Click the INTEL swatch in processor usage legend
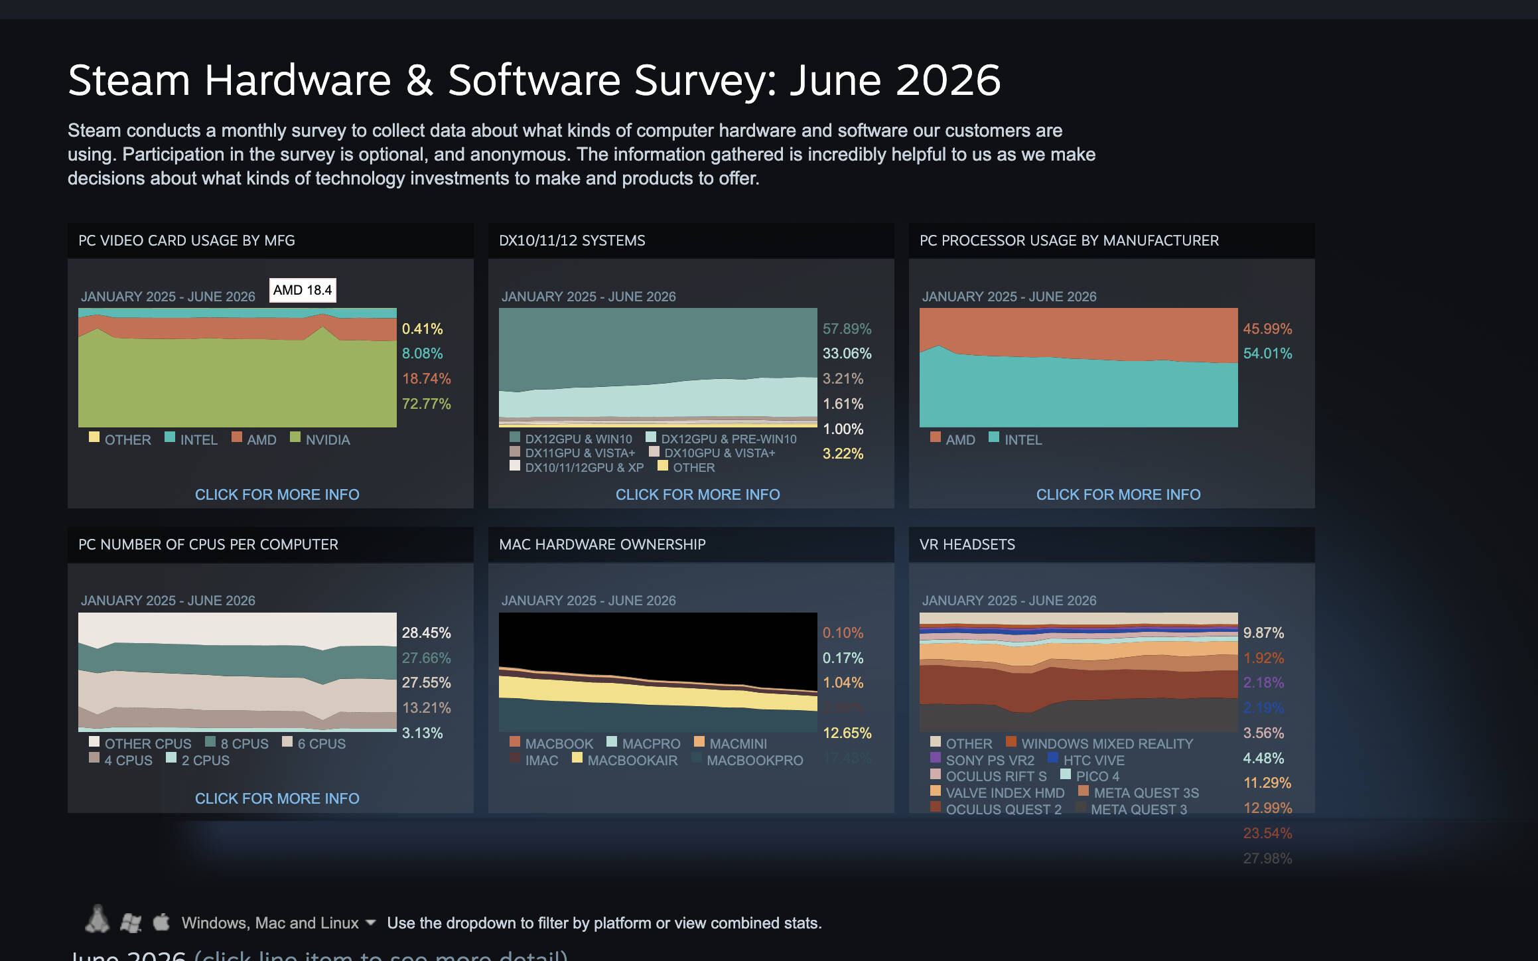The height and width of the screenshot is (961, 1538). 994,437
